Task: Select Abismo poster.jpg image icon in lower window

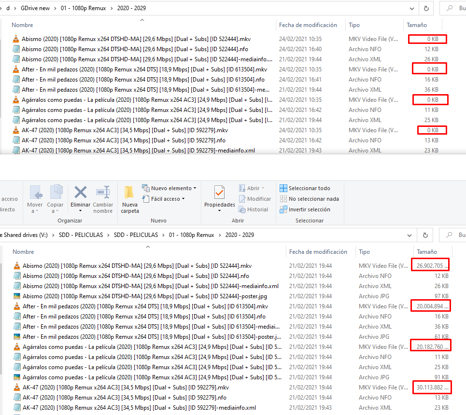Action: 17,296
